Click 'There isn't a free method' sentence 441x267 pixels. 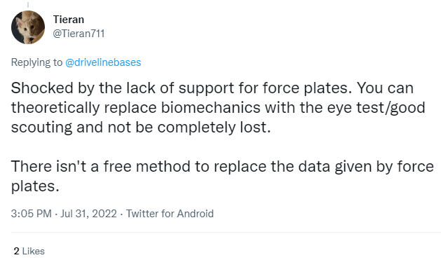(x=222, y=166)
